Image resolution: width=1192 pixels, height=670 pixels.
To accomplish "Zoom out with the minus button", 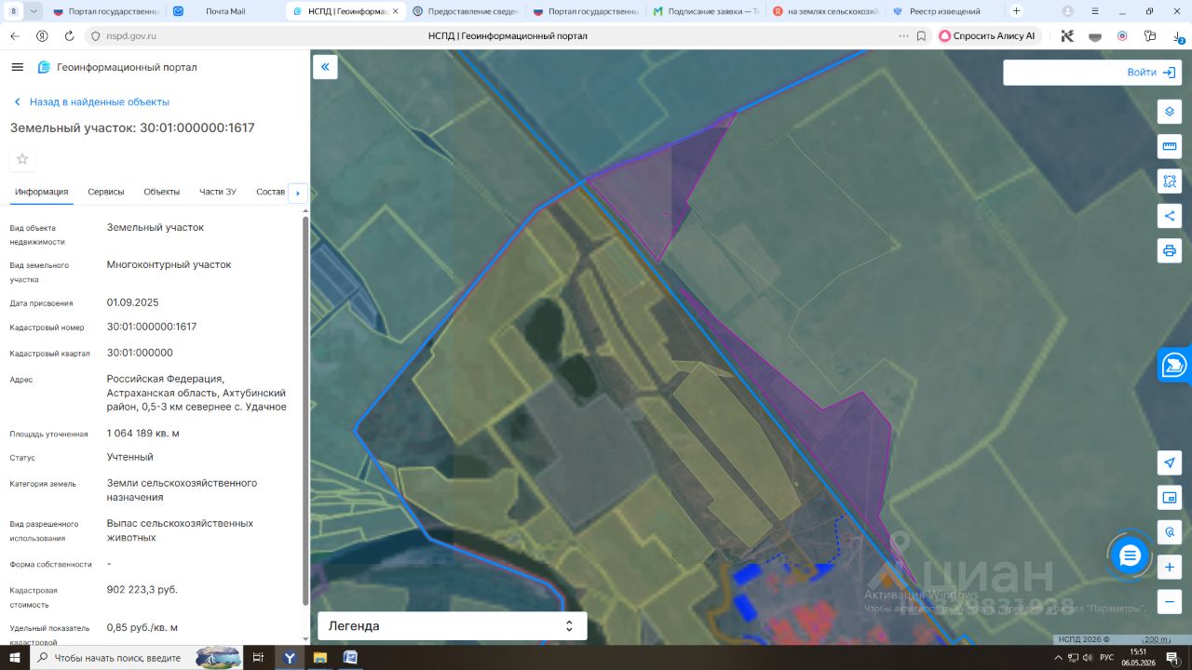I will tap(1170, 601).
